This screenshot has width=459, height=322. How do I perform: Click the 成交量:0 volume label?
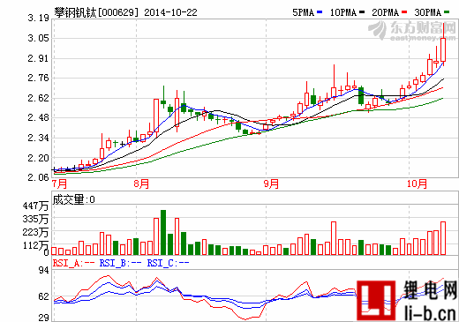tap(74, 200)
